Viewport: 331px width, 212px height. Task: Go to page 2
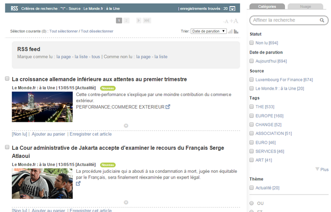pos(126,20)
